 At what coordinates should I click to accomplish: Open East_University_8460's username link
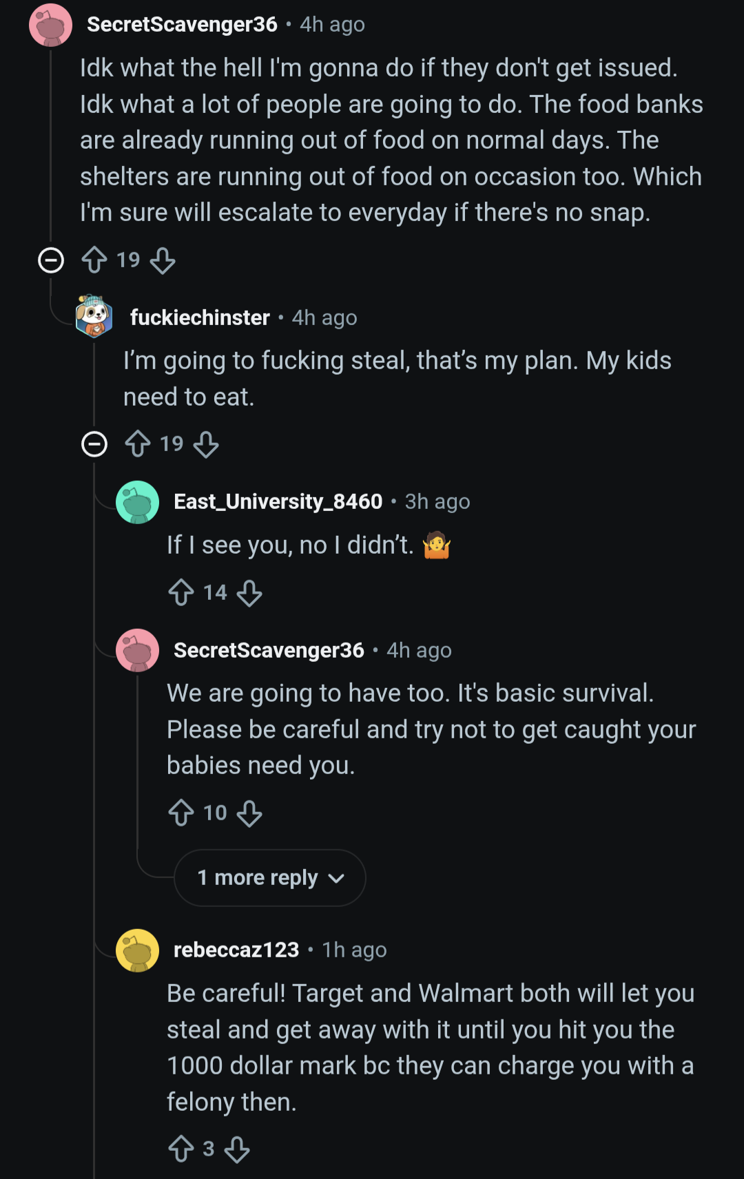pos(278,501)
